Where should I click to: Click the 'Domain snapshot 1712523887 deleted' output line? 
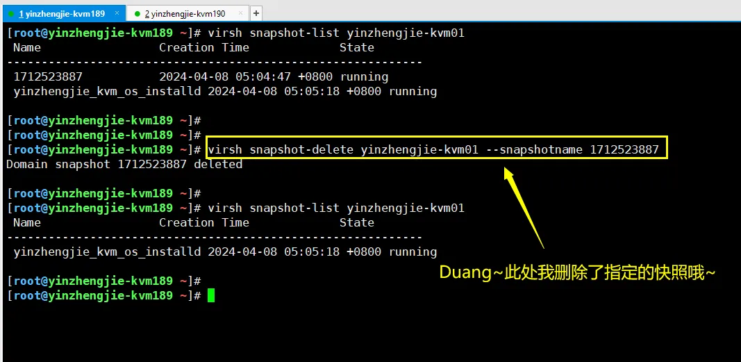(125, 165)
